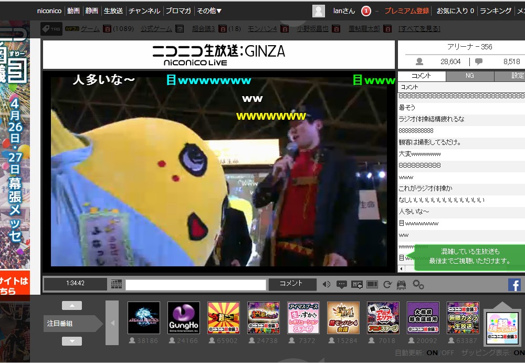Open the アニメステージ thumbnail
Screen dimensions: 525x363
tap(383, 318)
